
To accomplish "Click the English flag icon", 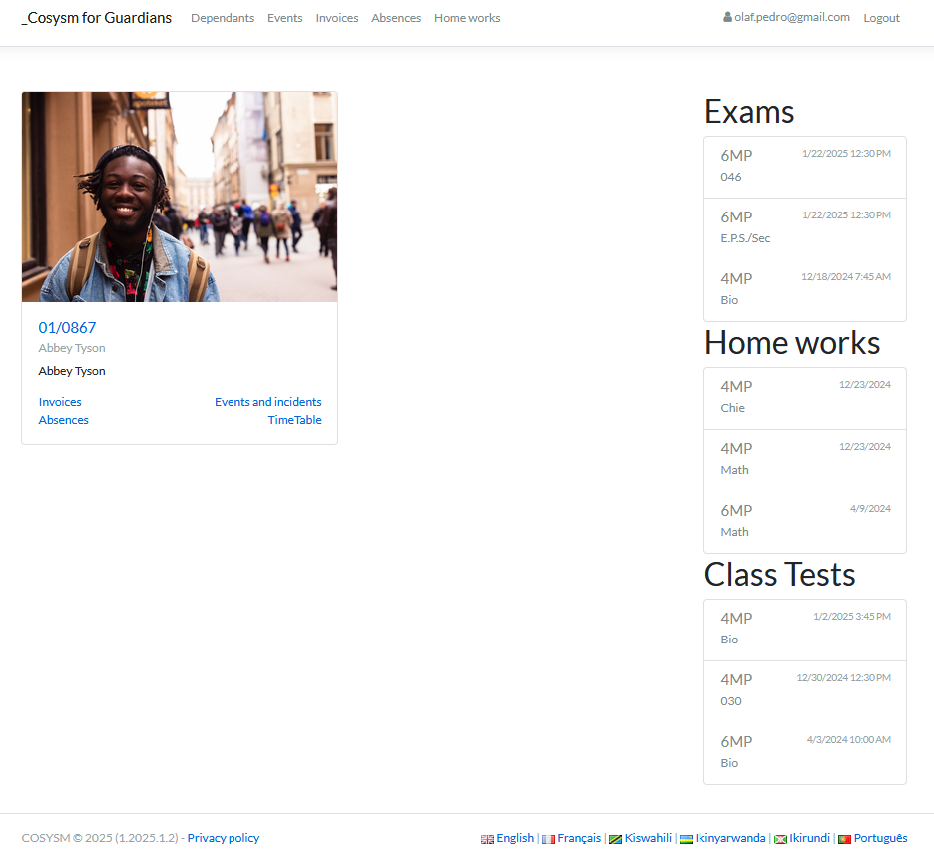I will point(486,838).
